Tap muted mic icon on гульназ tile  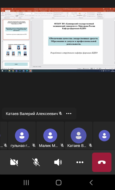[x=34, y=145]
